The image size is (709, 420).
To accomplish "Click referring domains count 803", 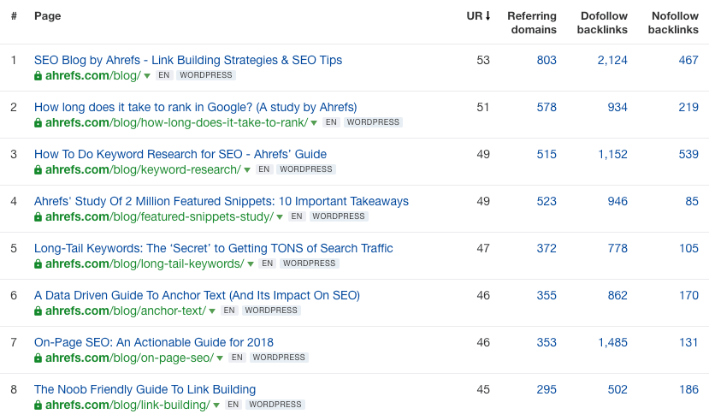I will coord(546,60).
